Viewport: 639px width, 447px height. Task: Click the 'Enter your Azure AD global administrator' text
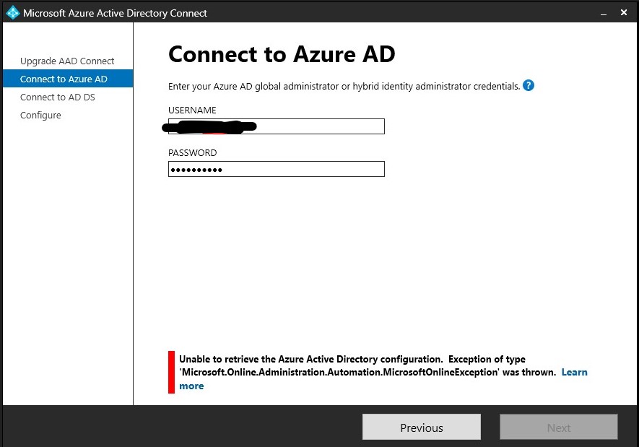coord(344,87)
